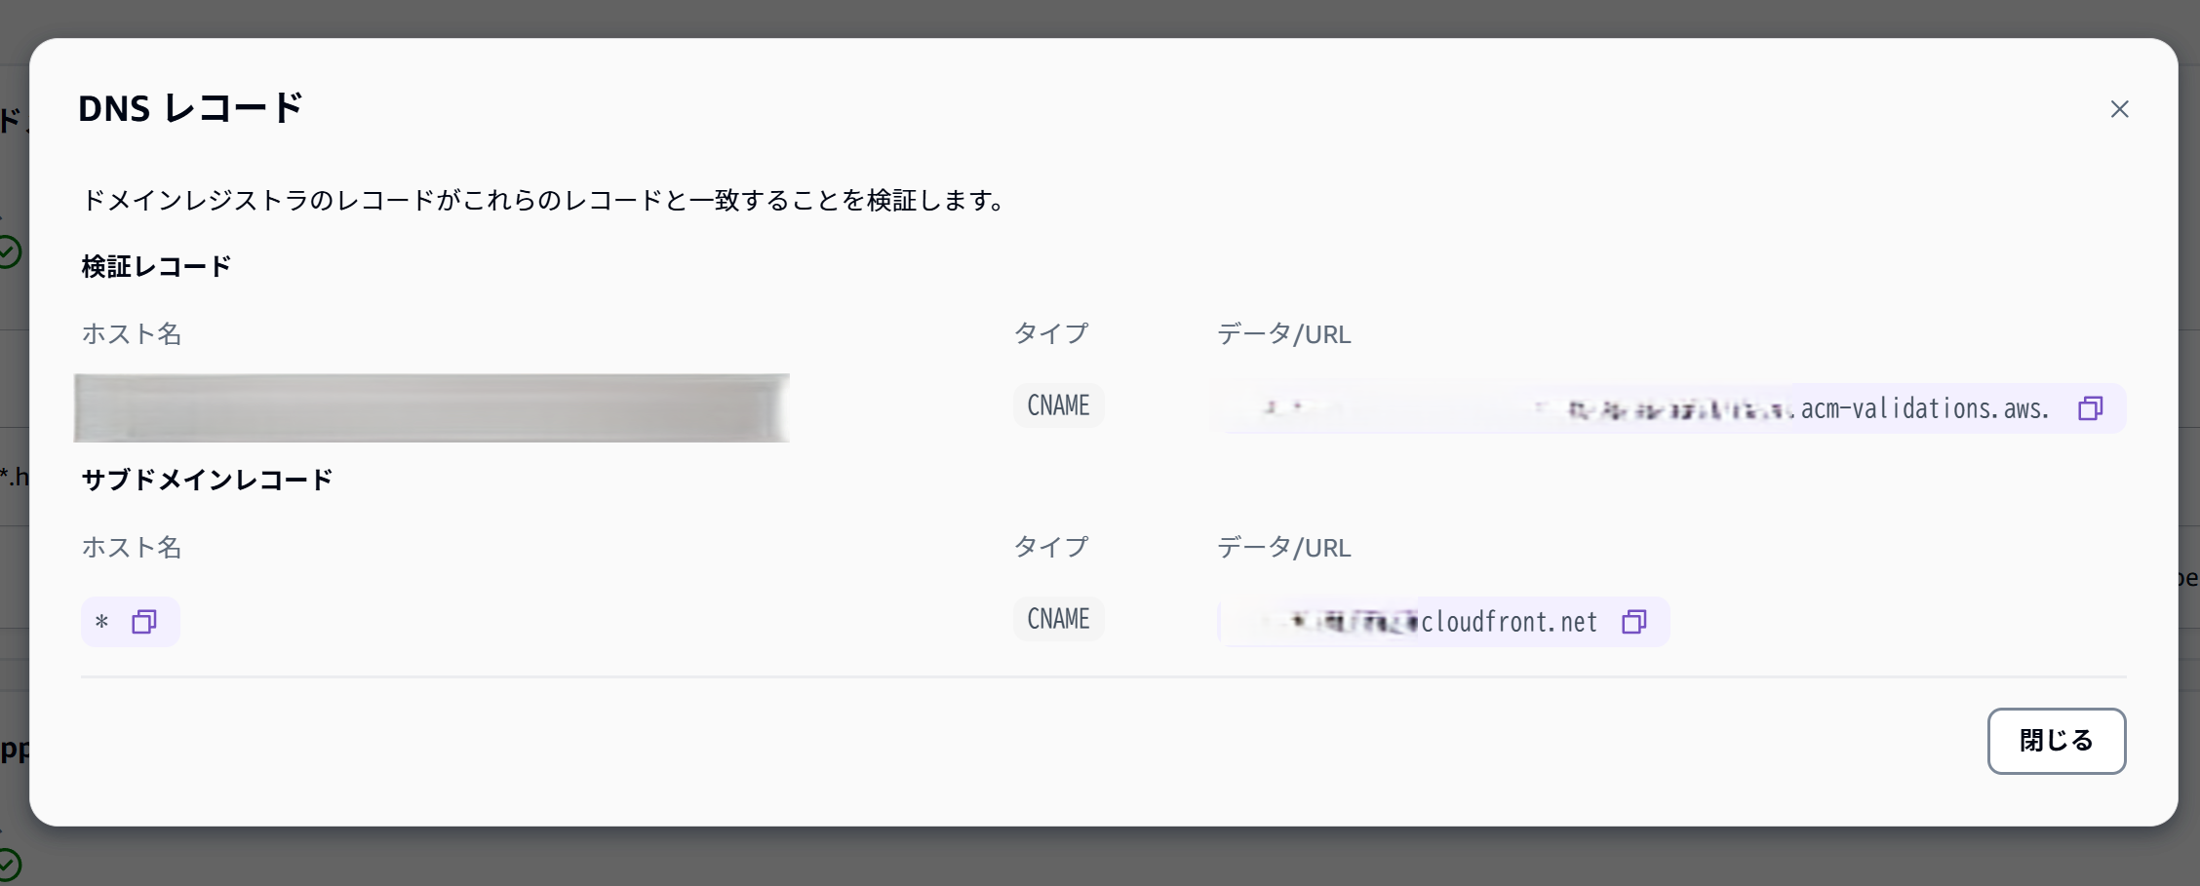Click the CNAME badge in 検証レコード row
Screen dimensions: 2200x886
[1058, 405]
